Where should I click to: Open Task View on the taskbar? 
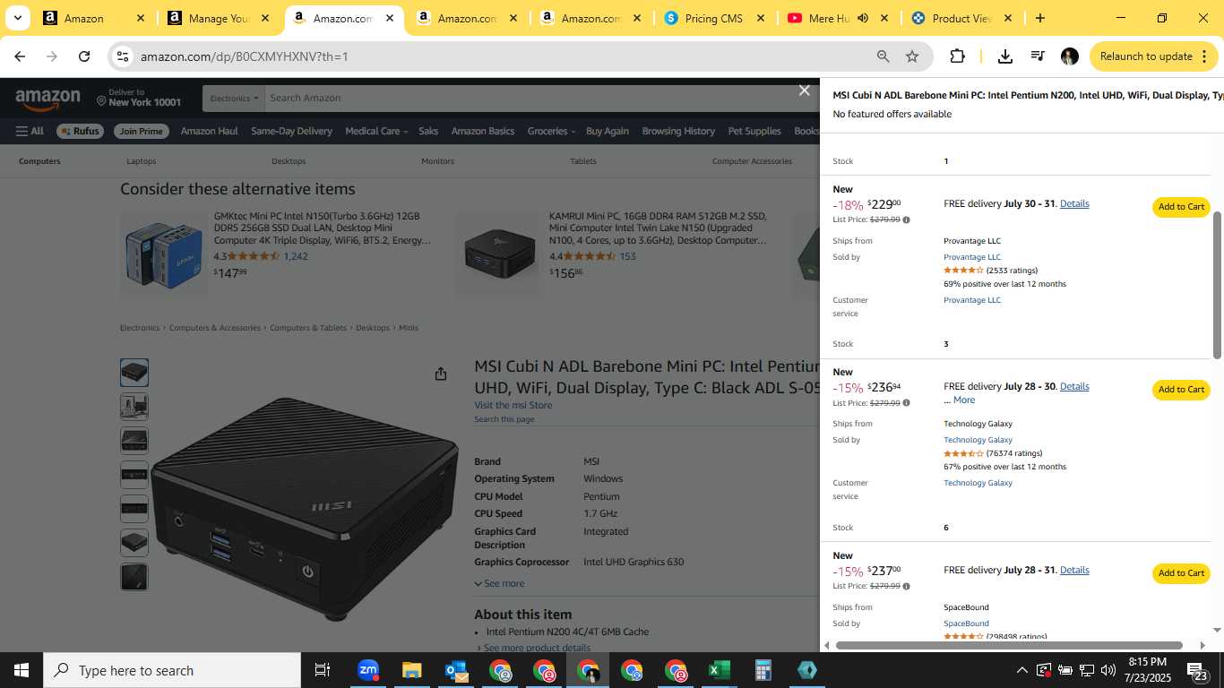point(323,670)
